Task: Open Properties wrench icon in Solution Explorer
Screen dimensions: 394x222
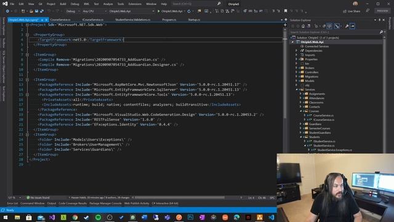Action: point(347,26)
